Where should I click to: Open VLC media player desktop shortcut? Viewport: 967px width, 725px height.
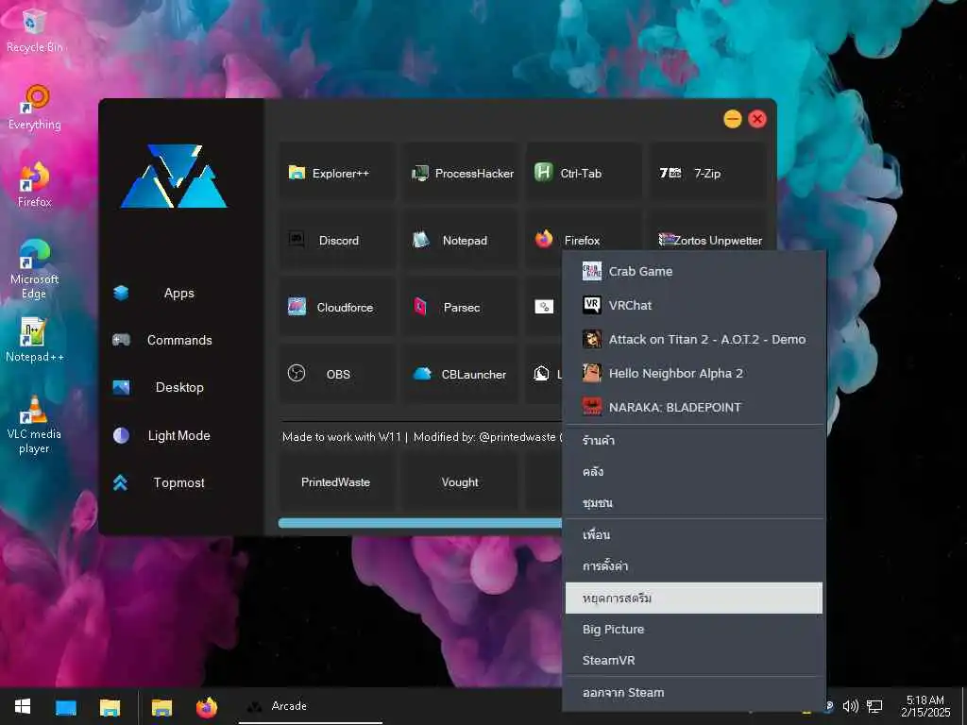[x=35, y=426]
